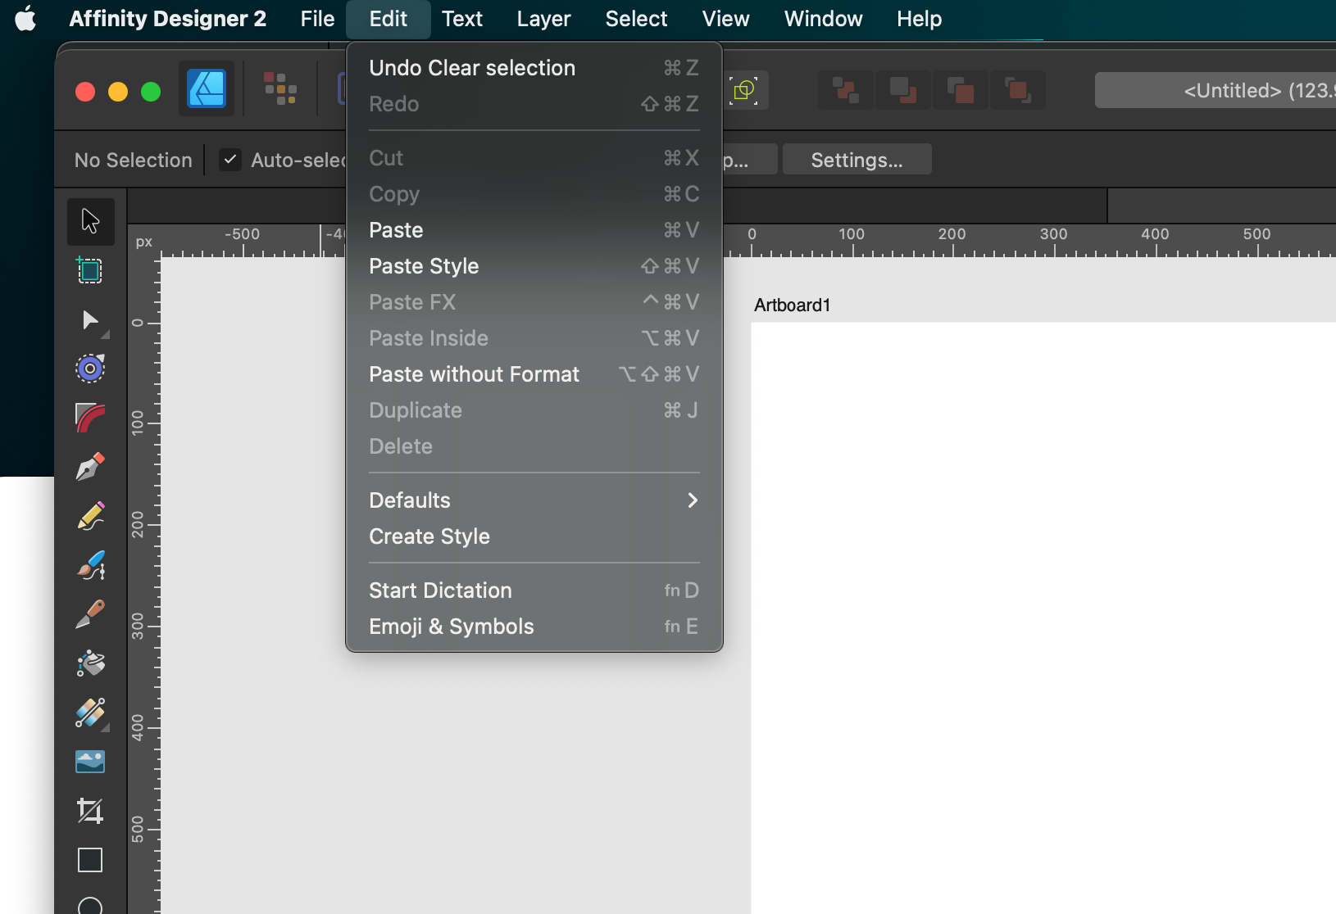Close the open Edit menu

(389, 19)
